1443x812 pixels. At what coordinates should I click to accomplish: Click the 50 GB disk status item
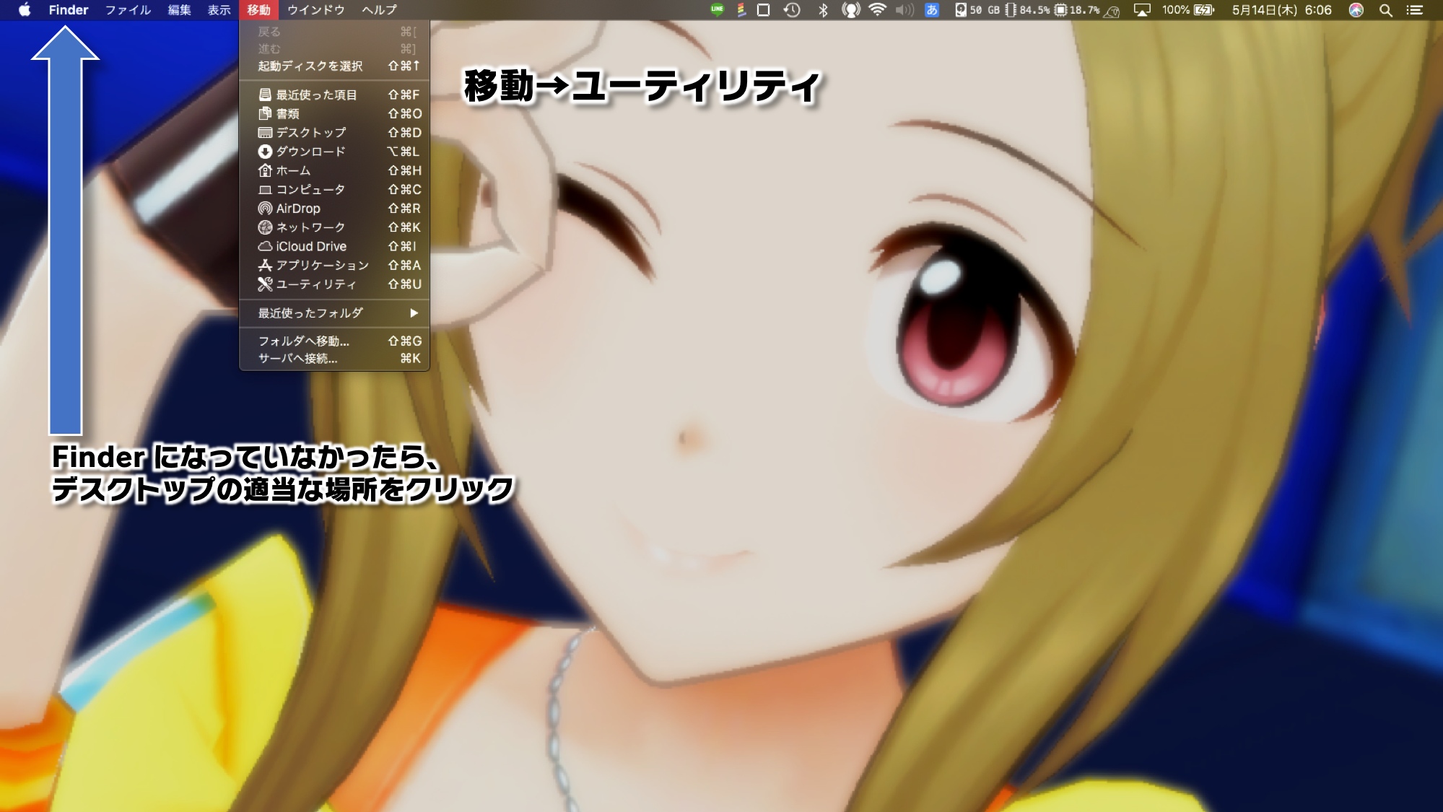pos(977,10)
